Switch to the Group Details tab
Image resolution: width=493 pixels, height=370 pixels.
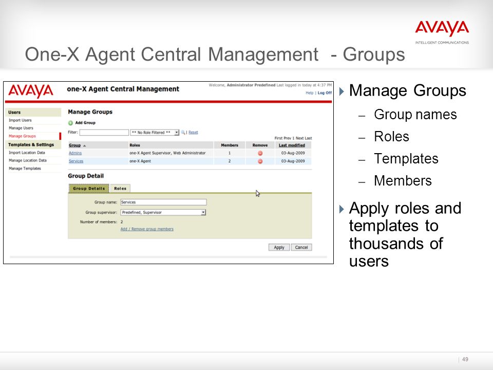tap(89, 189)
